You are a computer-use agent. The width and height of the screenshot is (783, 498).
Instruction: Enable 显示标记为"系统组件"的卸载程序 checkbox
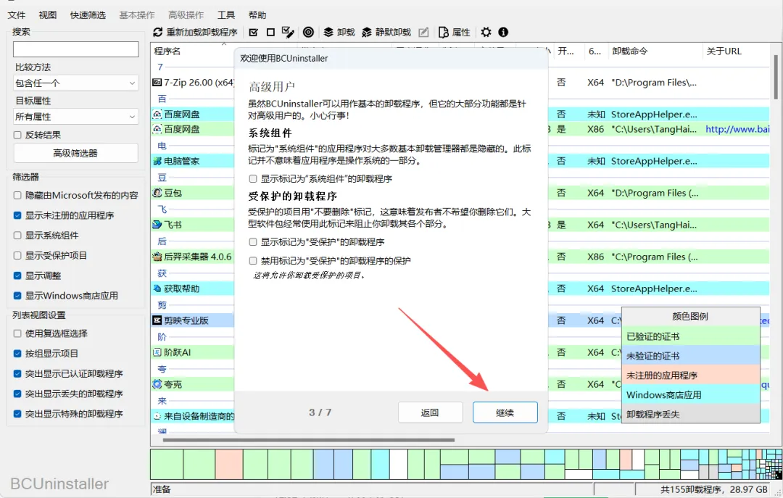point(253,178)
